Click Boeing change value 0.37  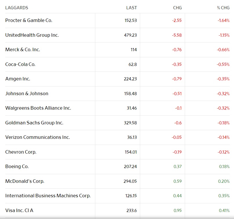coord(178,167)
